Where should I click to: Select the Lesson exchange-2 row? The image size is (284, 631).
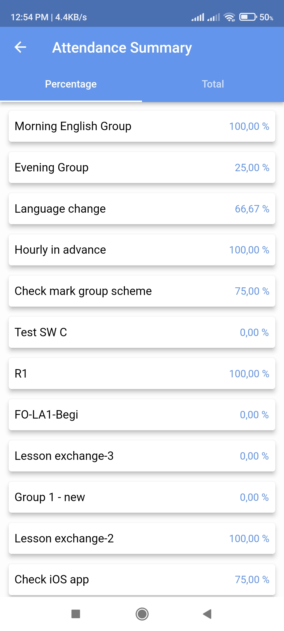click(142, 538)
